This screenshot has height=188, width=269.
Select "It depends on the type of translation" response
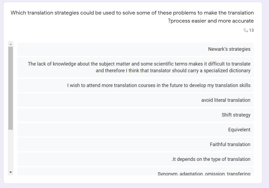pyautogui.click(x=136, y=159)
